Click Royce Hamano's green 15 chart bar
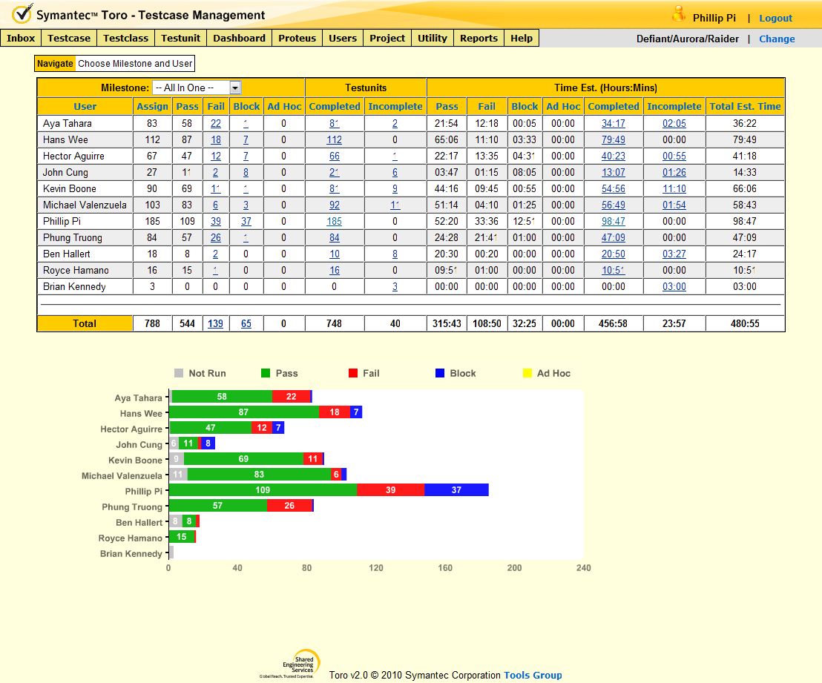The image size is (822, 683). [x=181, y=537]
